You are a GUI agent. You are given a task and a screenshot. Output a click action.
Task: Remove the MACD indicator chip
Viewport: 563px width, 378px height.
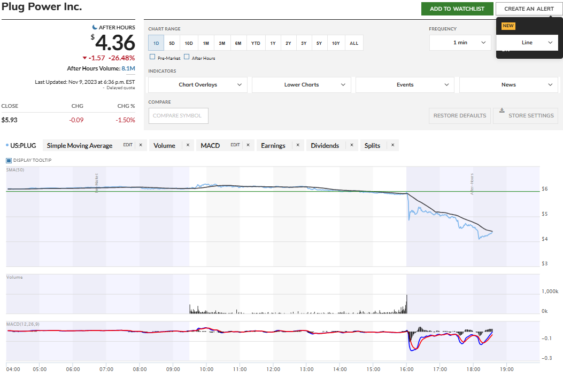[x=248, y=145]
